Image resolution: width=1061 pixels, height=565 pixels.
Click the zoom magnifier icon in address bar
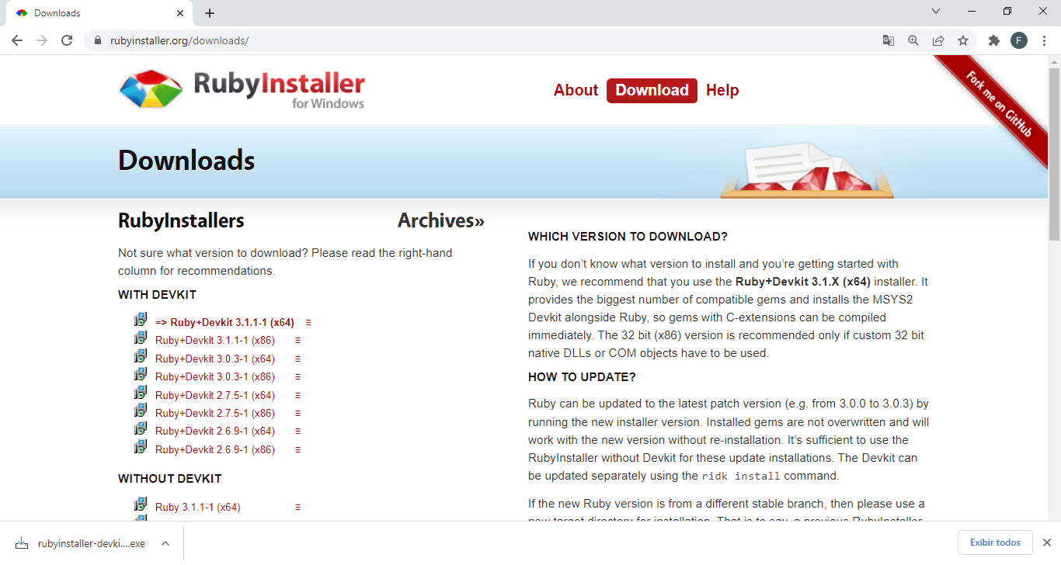pos(913,40)
